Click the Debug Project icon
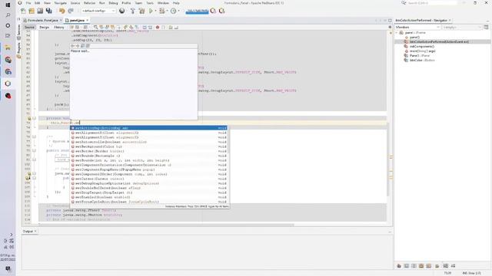492x276 pixels. (162, 11)
